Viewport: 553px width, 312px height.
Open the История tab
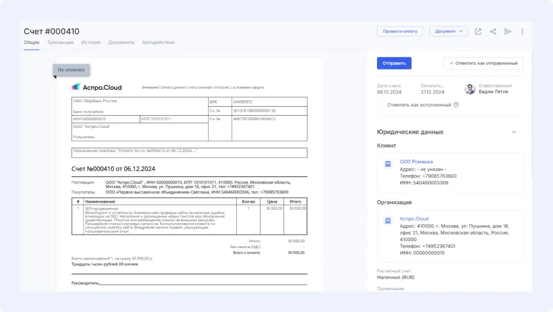coord(91,43)
